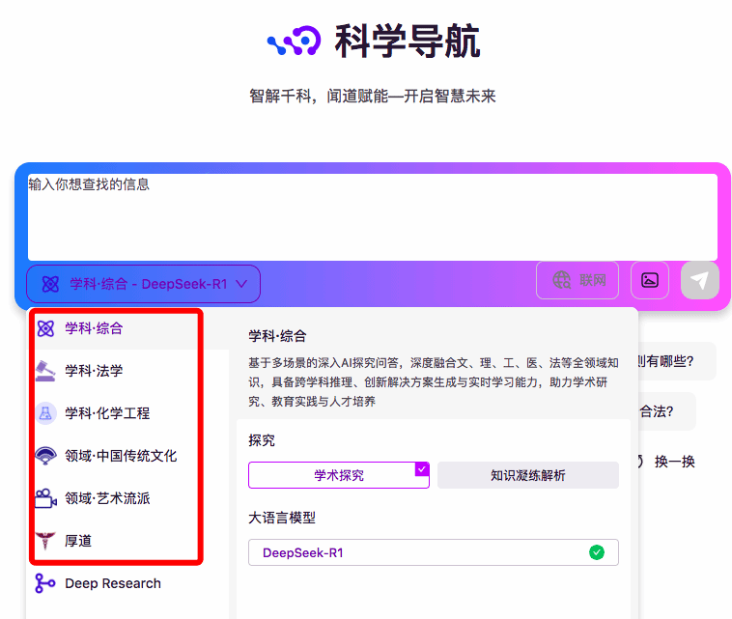Toggle the 联网 web search button
The width and height of the screenshot is (732, 619).
[x=577, y=280]
